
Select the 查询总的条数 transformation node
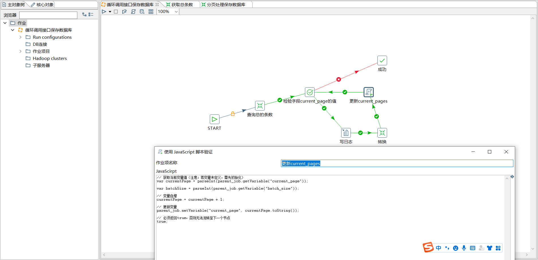260,106
